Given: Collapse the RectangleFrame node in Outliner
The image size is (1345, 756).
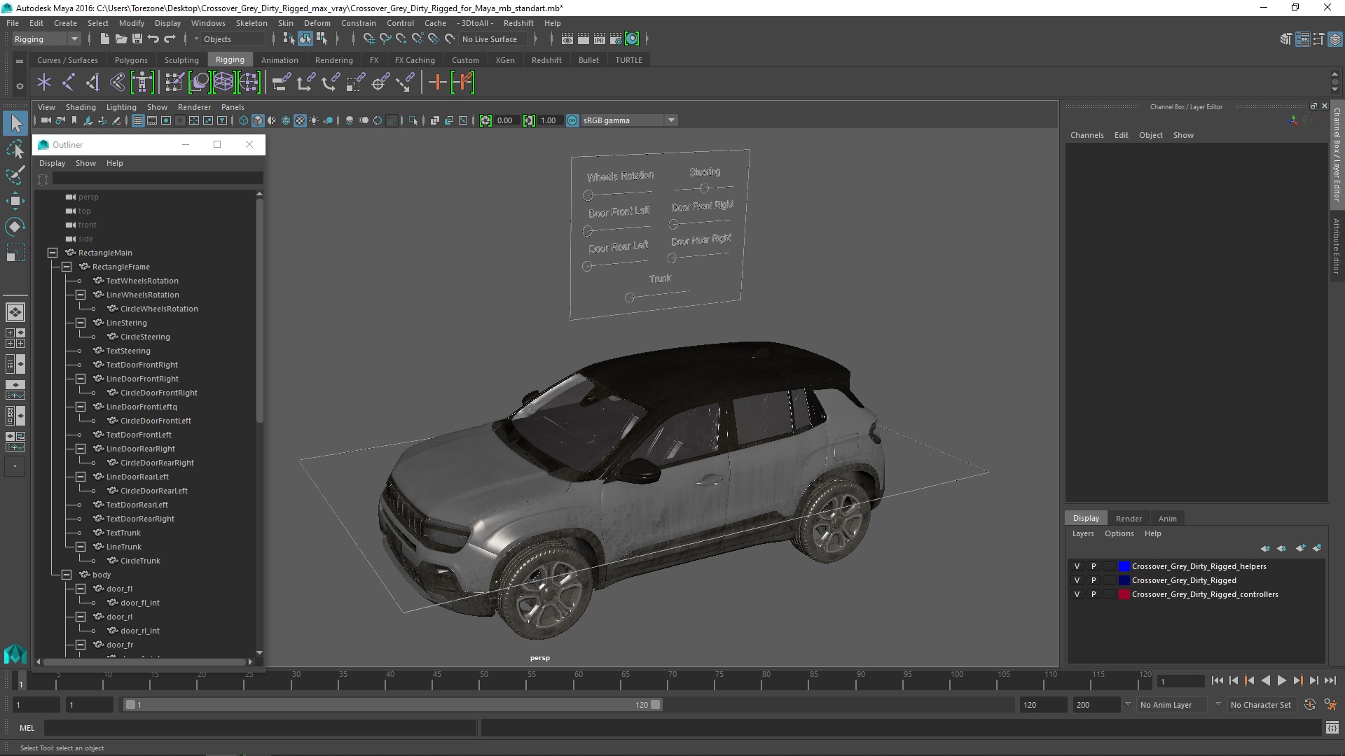Looking at the screenshot, I should point(67,267).
